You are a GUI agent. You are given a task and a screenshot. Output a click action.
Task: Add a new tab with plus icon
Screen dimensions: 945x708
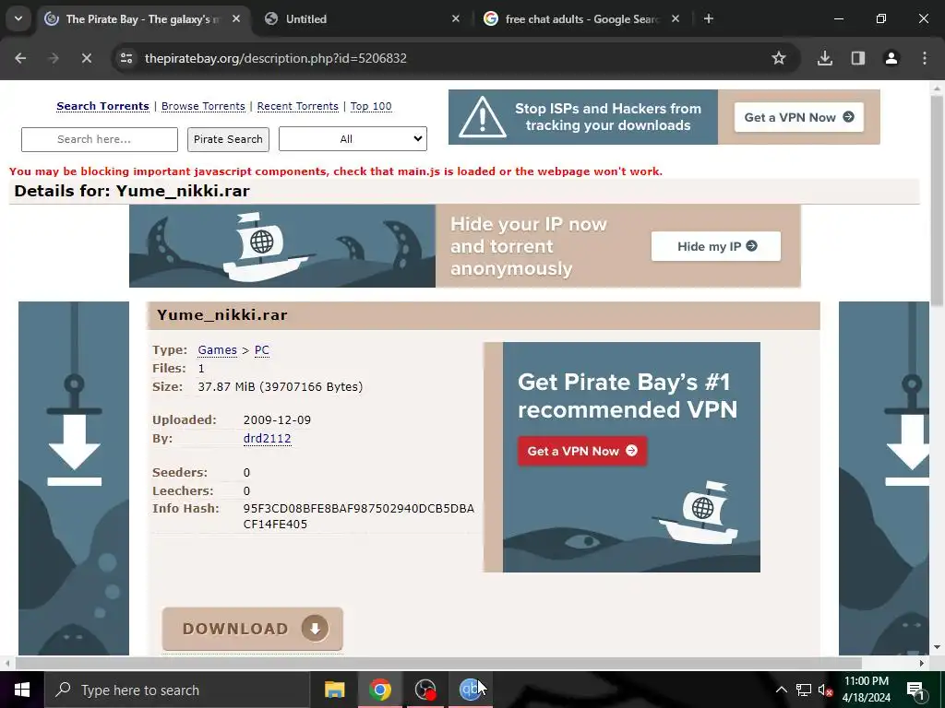click(x=709, y=18)
